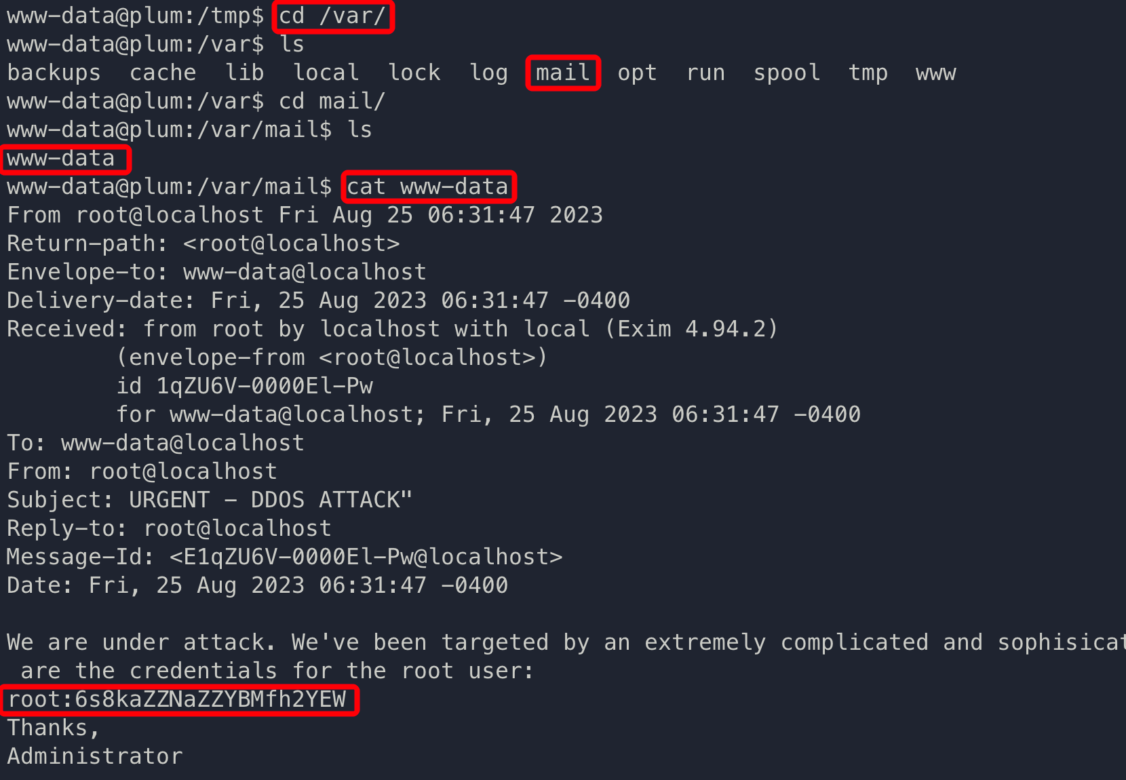This screenshot has width=1126, height=780.
Task: Click the red-boxed "mail" directory
Action: click(x=562, y=73)
